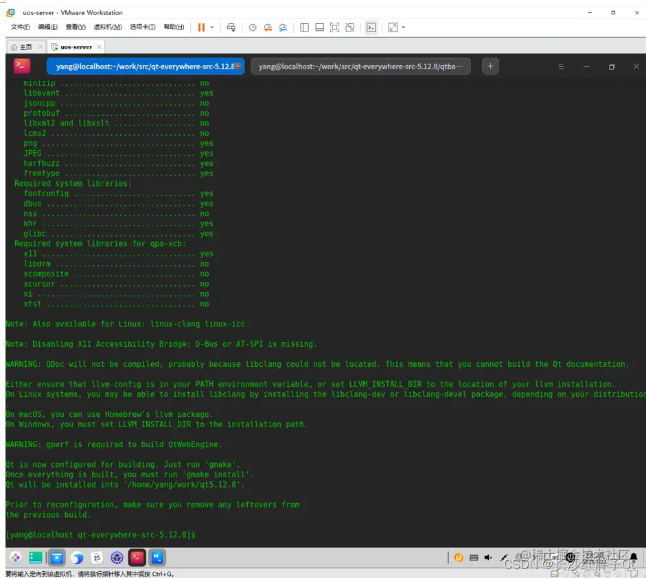646x578 pixels.
Task: Select the first terminal tab qt-everywhere-src-5.12.8
Action: tap(146, 67)
